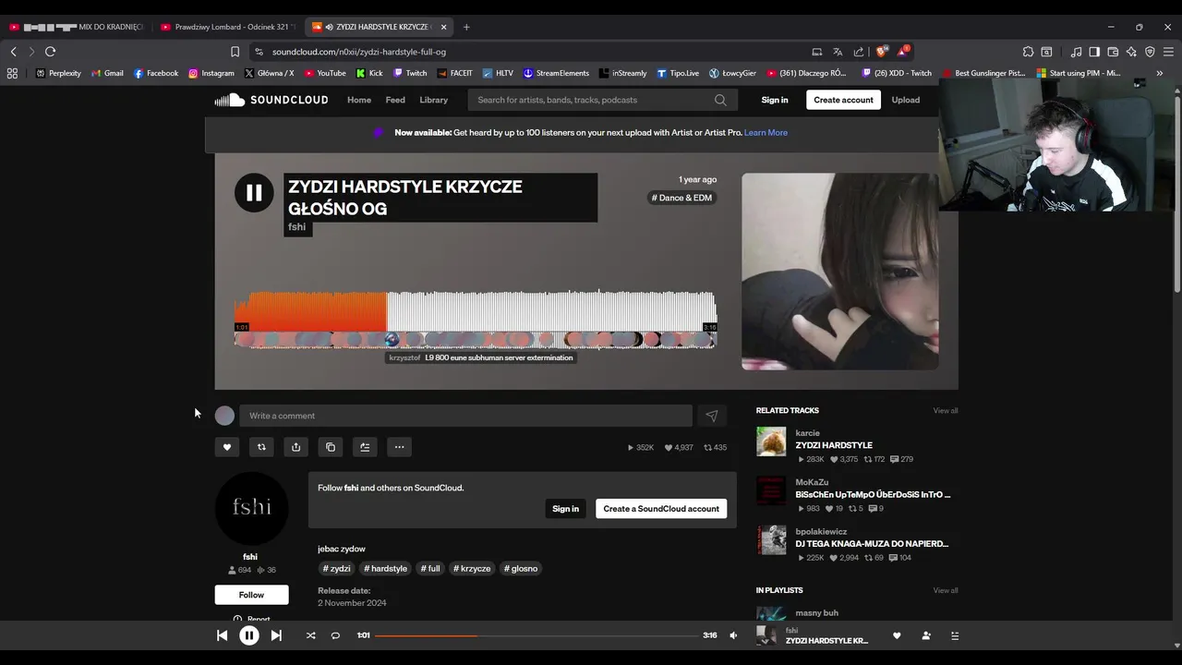This screenshot has width=1182, height=665.
Task: Pause the track with the large waveform button
Action: tap(254, 193)
